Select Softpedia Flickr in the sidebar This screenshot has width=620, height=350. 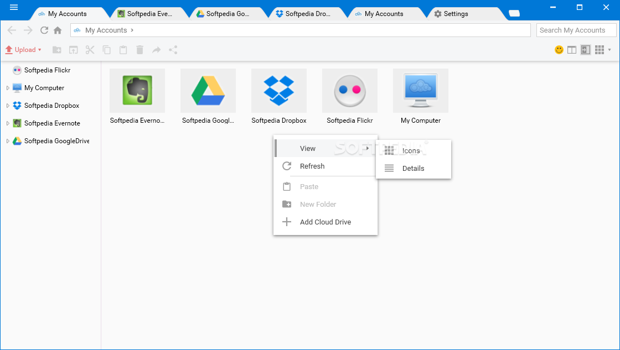coord(47,70)
